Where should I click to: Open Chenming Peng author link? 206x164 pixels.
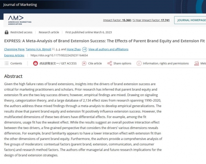[14, 49]
